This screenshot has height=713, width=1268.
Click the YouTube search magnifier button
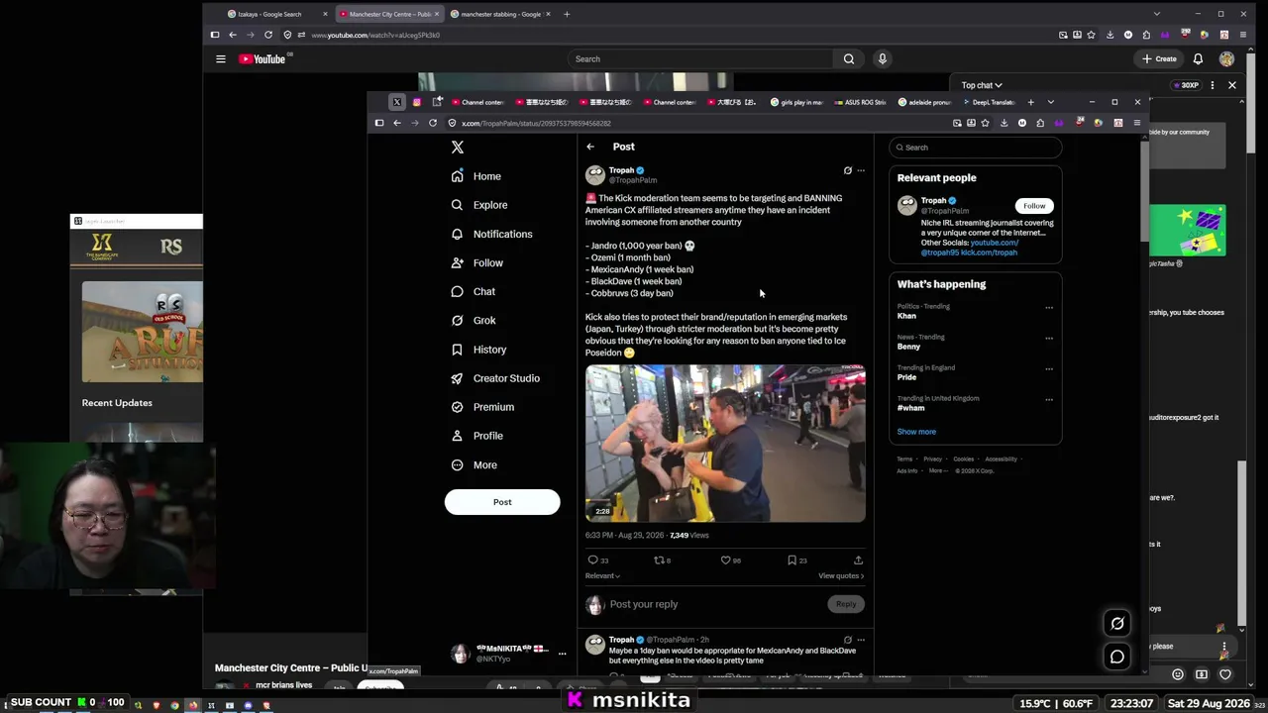click(849, 59)
